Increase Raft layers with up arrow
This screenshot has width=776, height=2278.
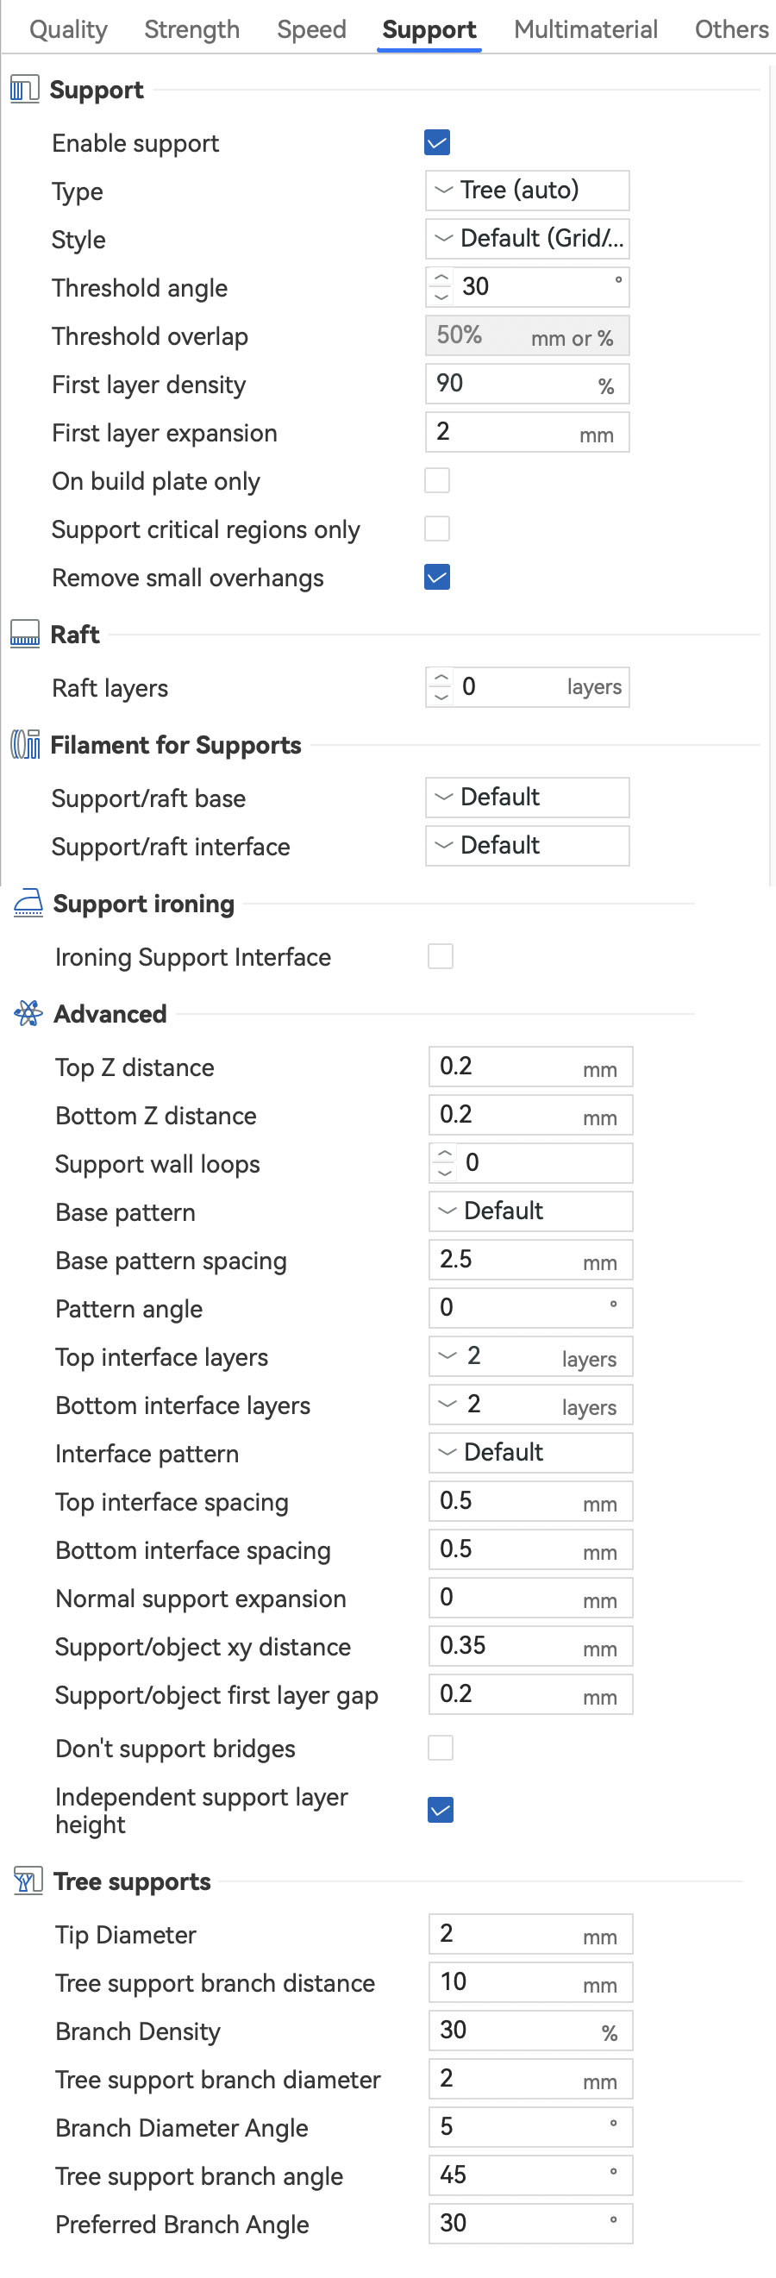(x=441, y=679)
